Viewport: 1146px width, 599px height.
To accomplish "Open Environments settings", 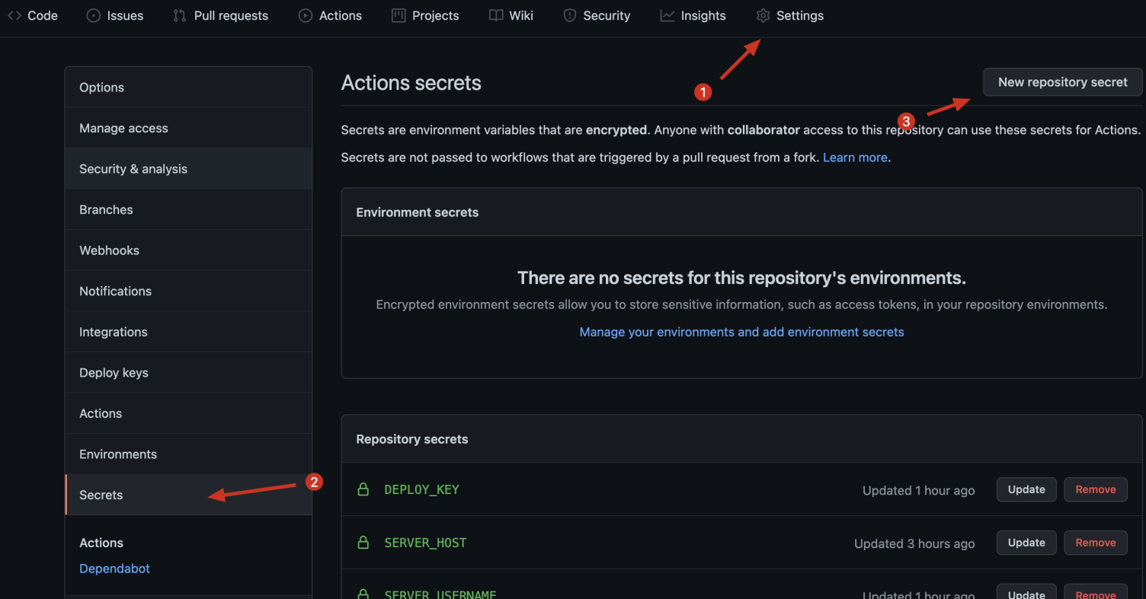I will point(188,454).
